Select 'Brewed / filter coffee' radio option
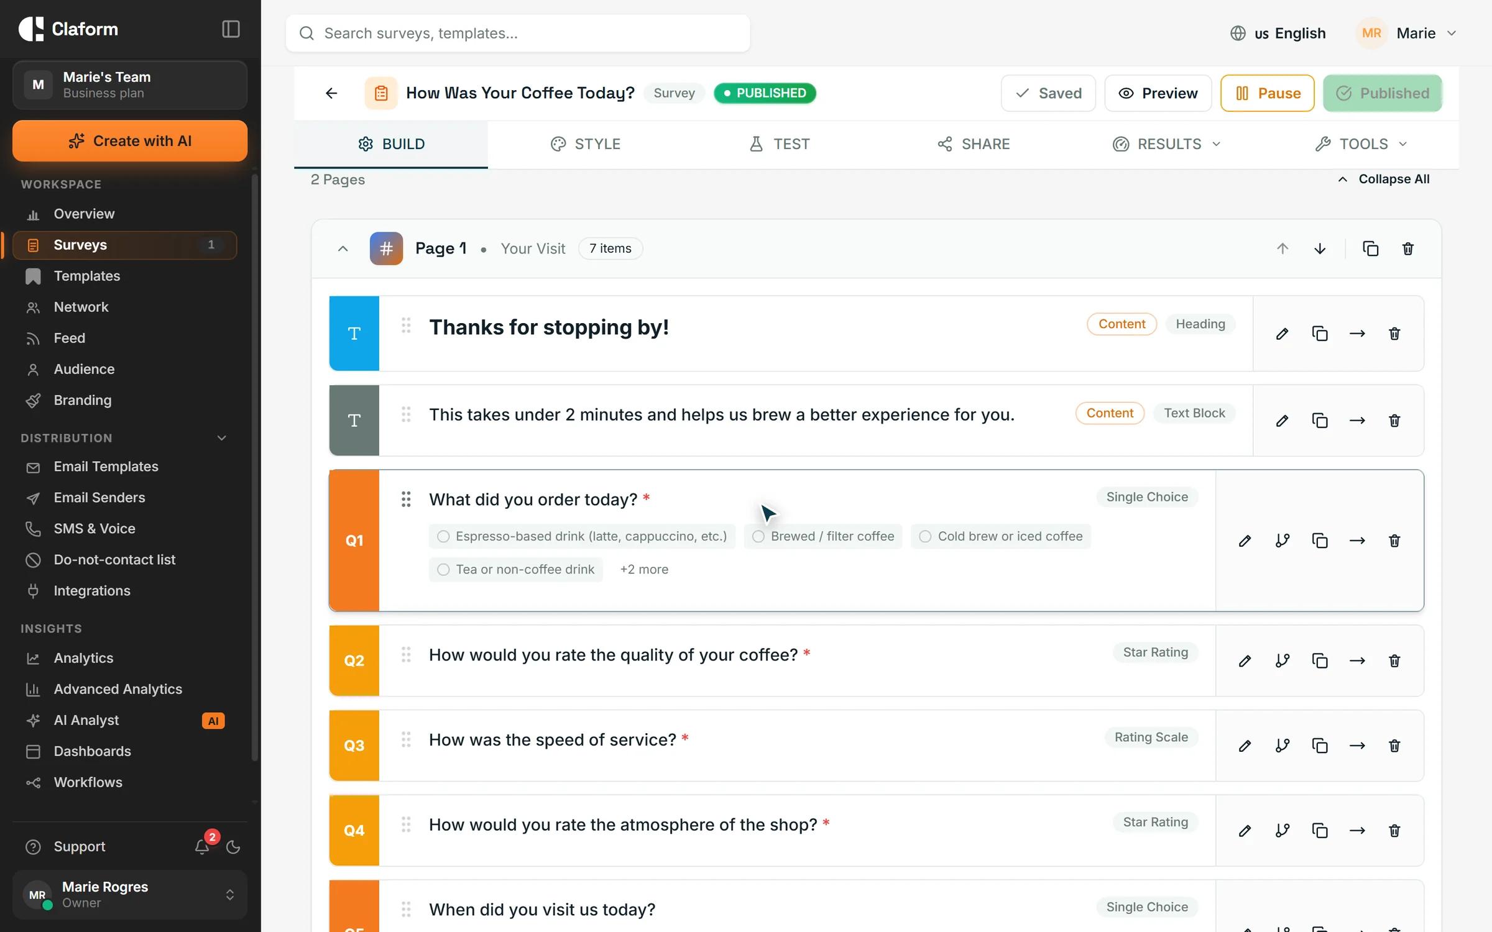Viewport: 1492px width, 932px height. click(823, 536)
